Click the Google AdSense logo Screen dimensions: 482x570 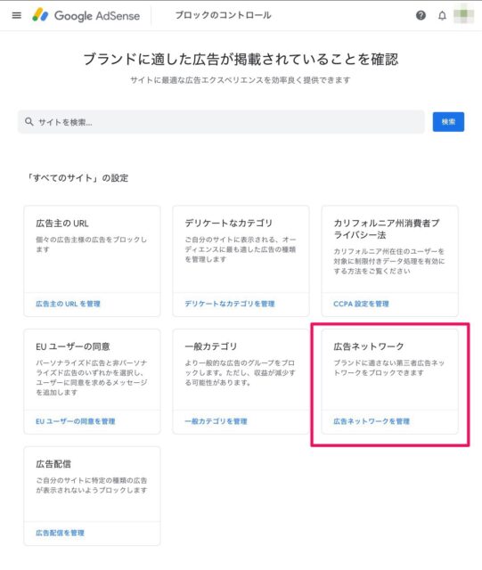(86, 16)
